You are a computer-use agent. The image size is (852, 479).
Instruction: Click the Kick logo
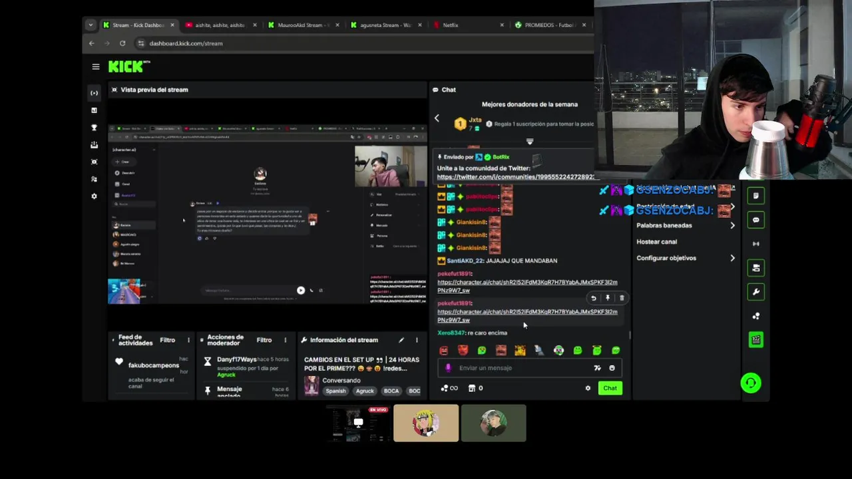(128, 67)
